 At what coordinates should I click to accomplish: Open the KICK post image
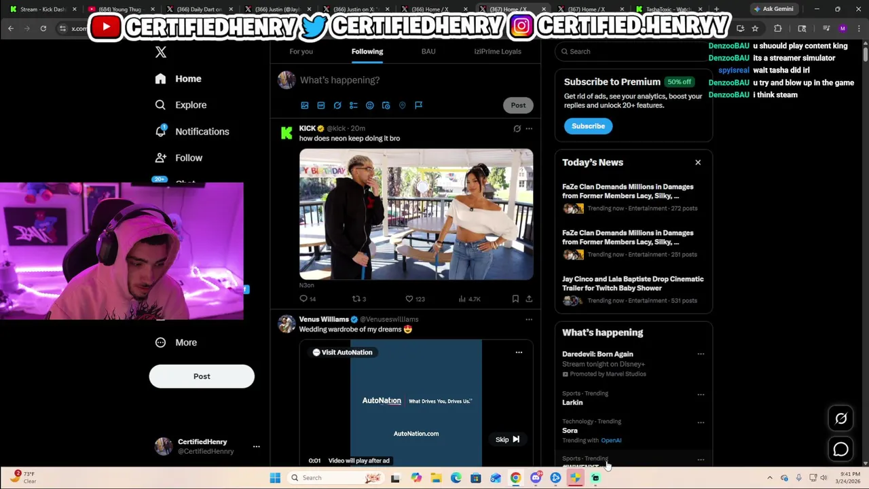(416, 215)
